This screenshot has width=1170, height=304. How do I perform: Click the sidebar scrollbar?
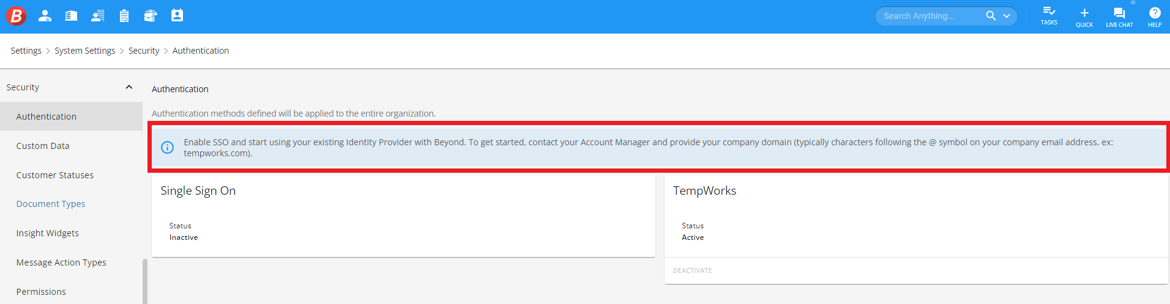click(x=145, y=281)
